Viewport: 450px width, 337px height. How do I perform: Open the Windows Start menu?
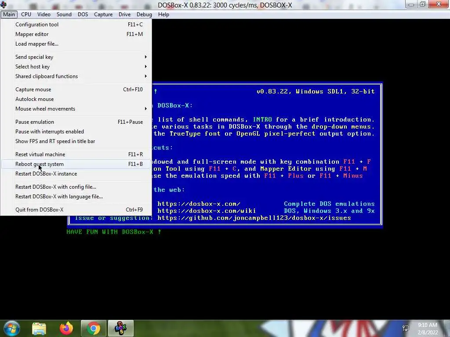(x=12, y=328)
